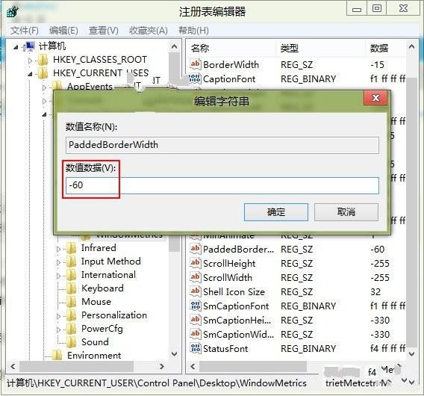Click the StatusFont binary value icon
Screen dimensions: 424x396
196,348
